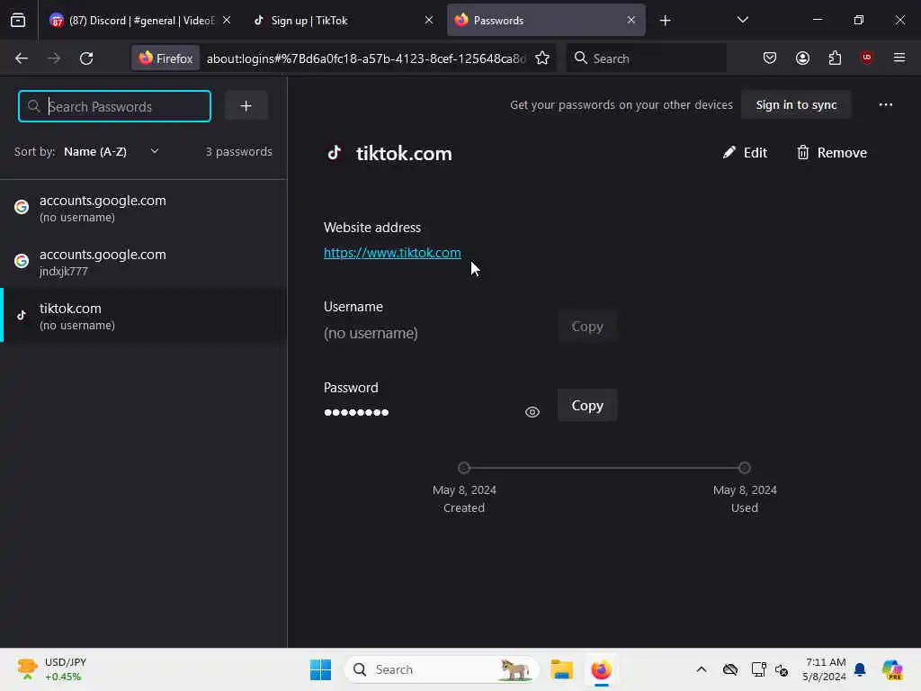921x691 pixels.
Task: Open the Firefox hamburger menu
Action: [x=899, y=58]
